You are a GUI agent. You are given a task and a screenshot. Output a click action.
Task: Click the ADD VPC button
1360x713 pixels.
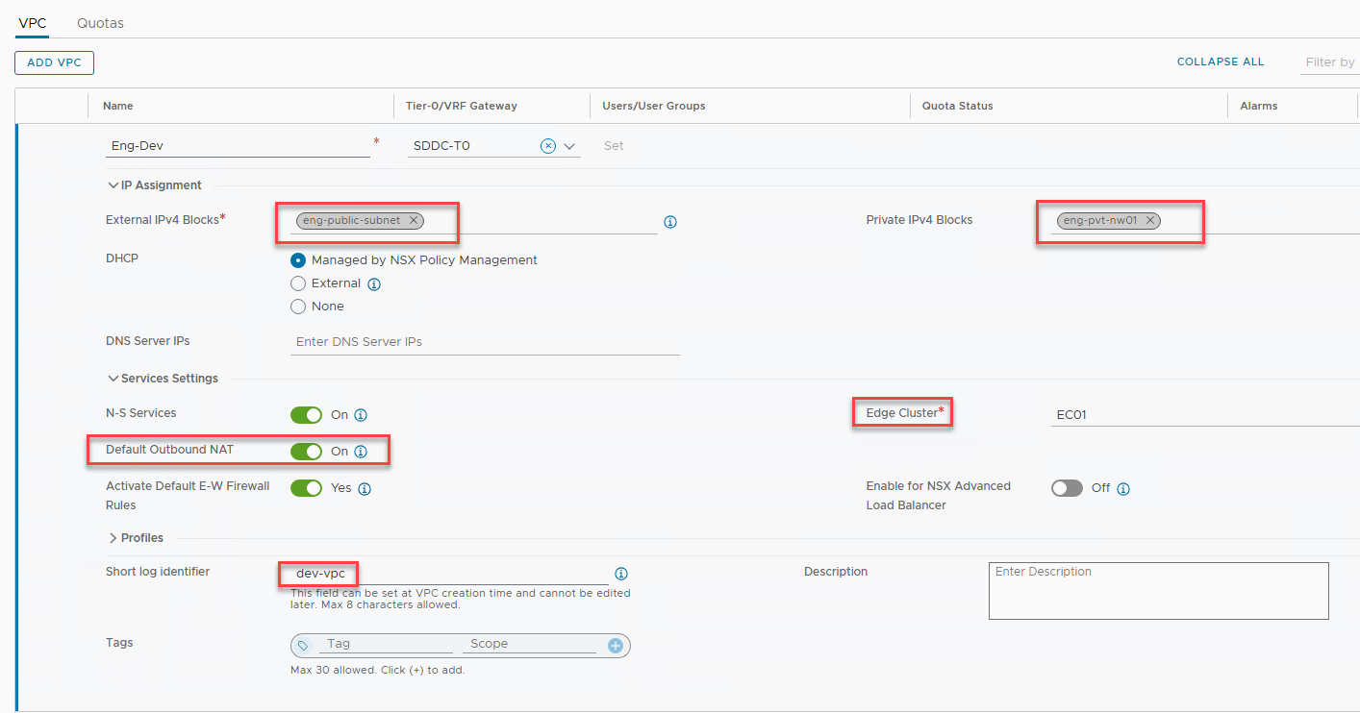pyautogui.click(x=54, y=62)
